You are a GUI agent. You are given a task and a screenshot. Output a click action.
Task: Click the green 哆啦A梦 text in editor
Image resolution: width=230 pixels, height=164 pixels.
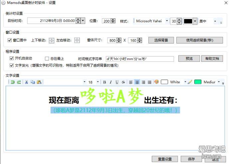(x=112, y=96)
